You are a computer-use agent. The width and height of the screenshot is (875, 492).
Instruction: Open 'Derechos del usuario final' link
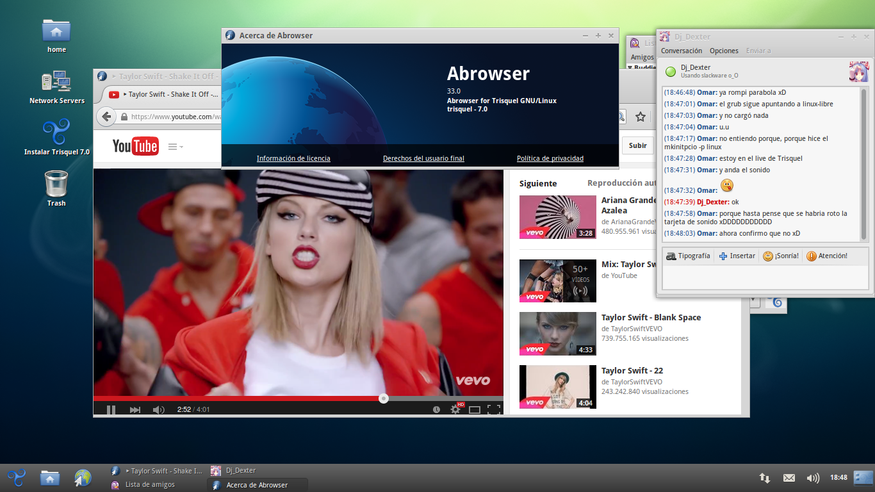click(x=423, y=158)
